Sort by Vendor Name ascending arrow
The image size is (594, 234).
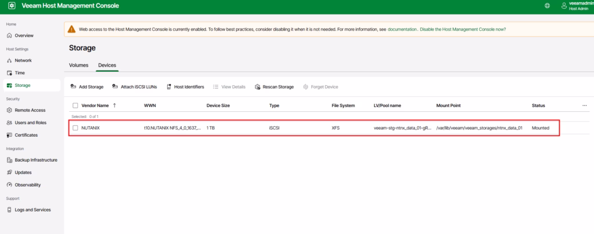(x=114, y=105)
